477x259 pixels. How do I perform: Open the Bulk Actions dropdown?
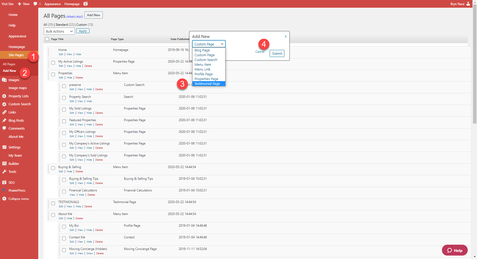coord(59,31)
